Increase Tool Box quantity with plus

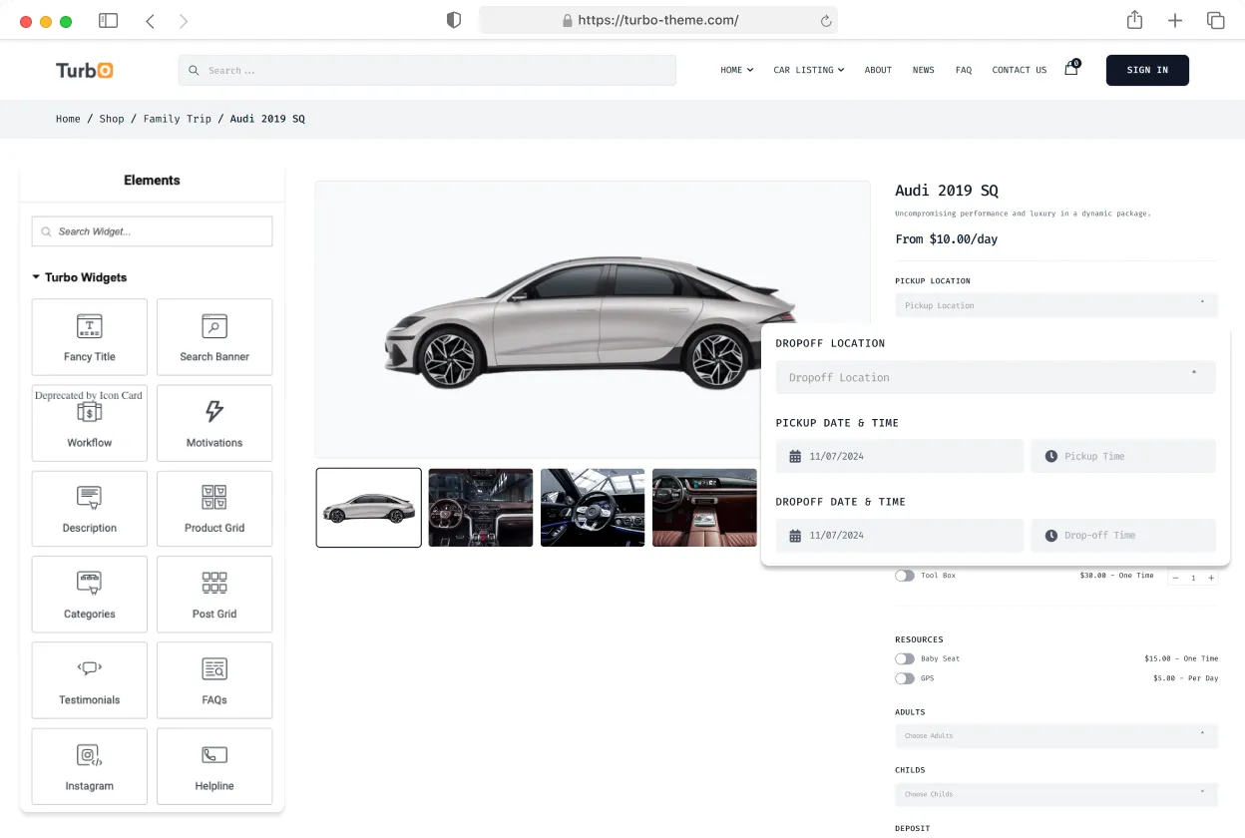point(1211,578)
